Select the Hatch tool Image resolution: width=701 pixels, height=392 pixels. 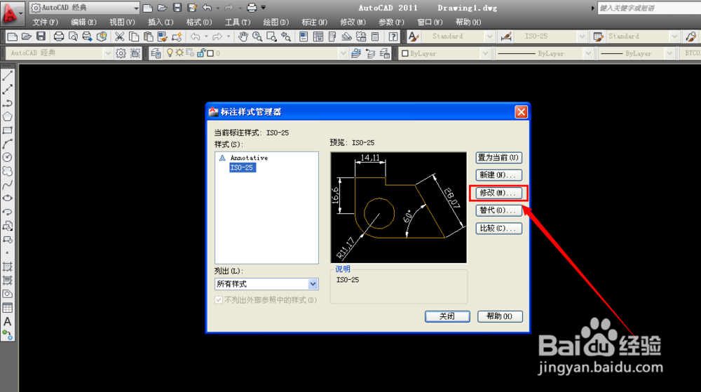pos(8,267)
